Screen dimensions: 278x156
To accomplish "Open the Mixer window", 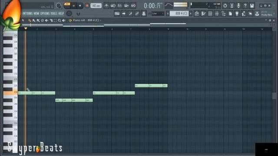I will pyautogui.click(x=217, y=13).
